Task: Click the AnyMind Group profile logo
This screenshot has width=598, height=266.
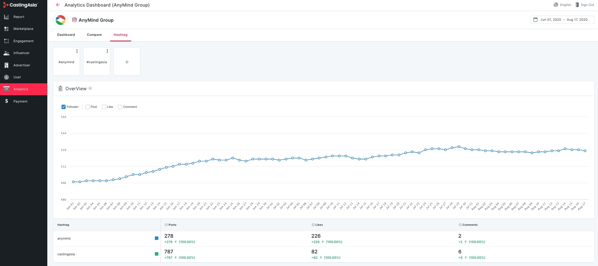Action: click(x=61, y=20)
